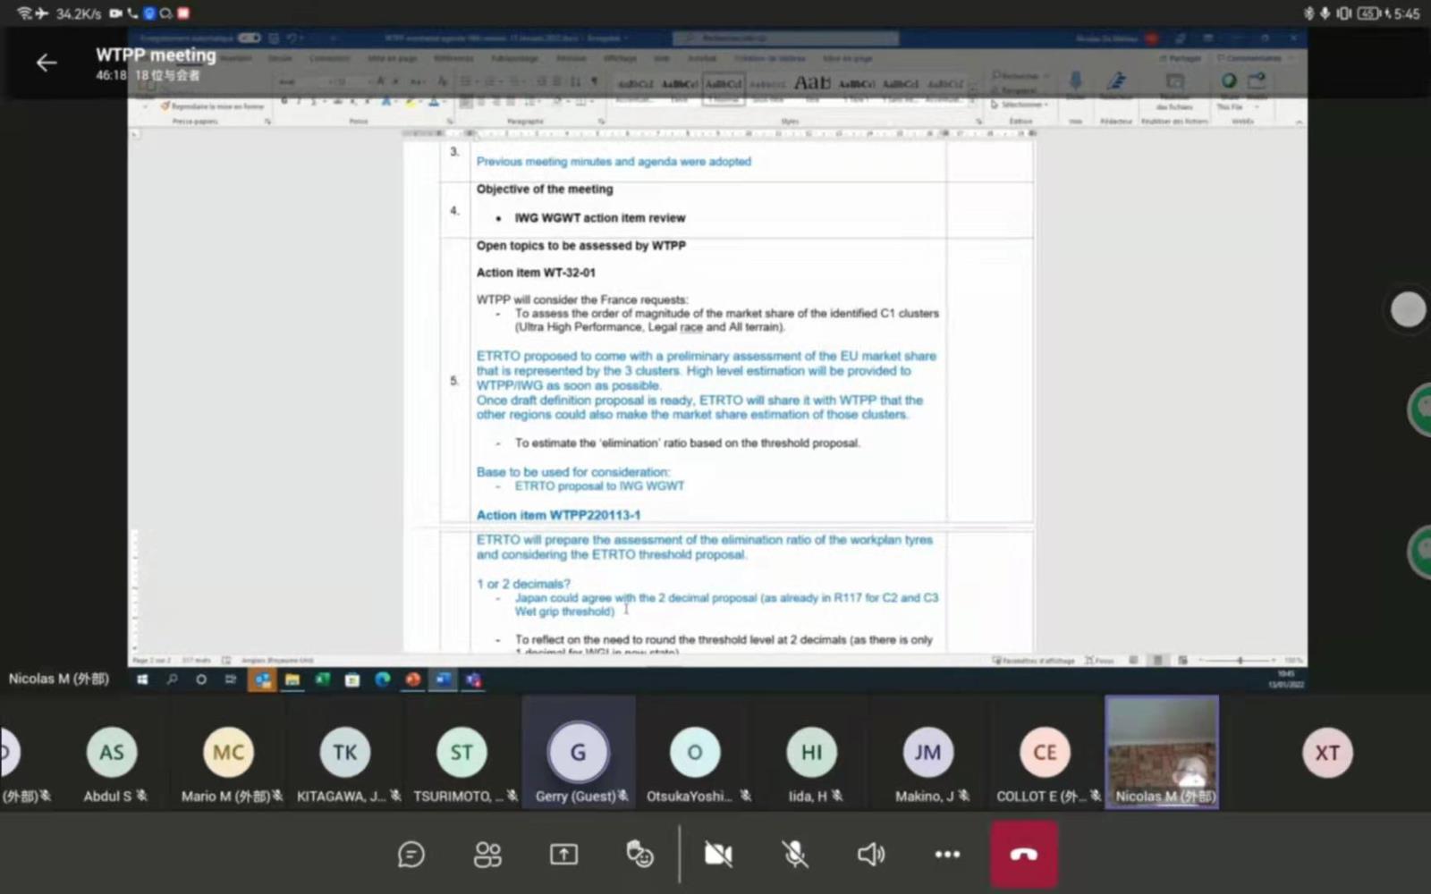Open more options ellipsis menu
Screen dimensions: 1431x894
[x=947, y=855]
